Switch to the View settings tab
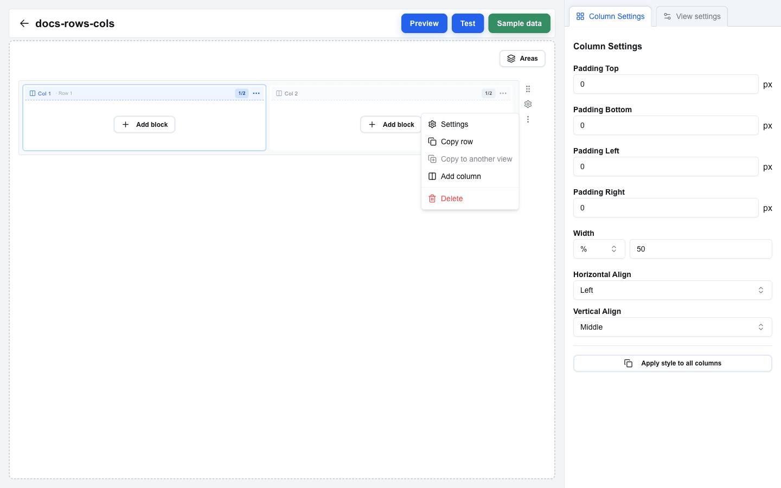781x488 pixels. click(692, 16)
